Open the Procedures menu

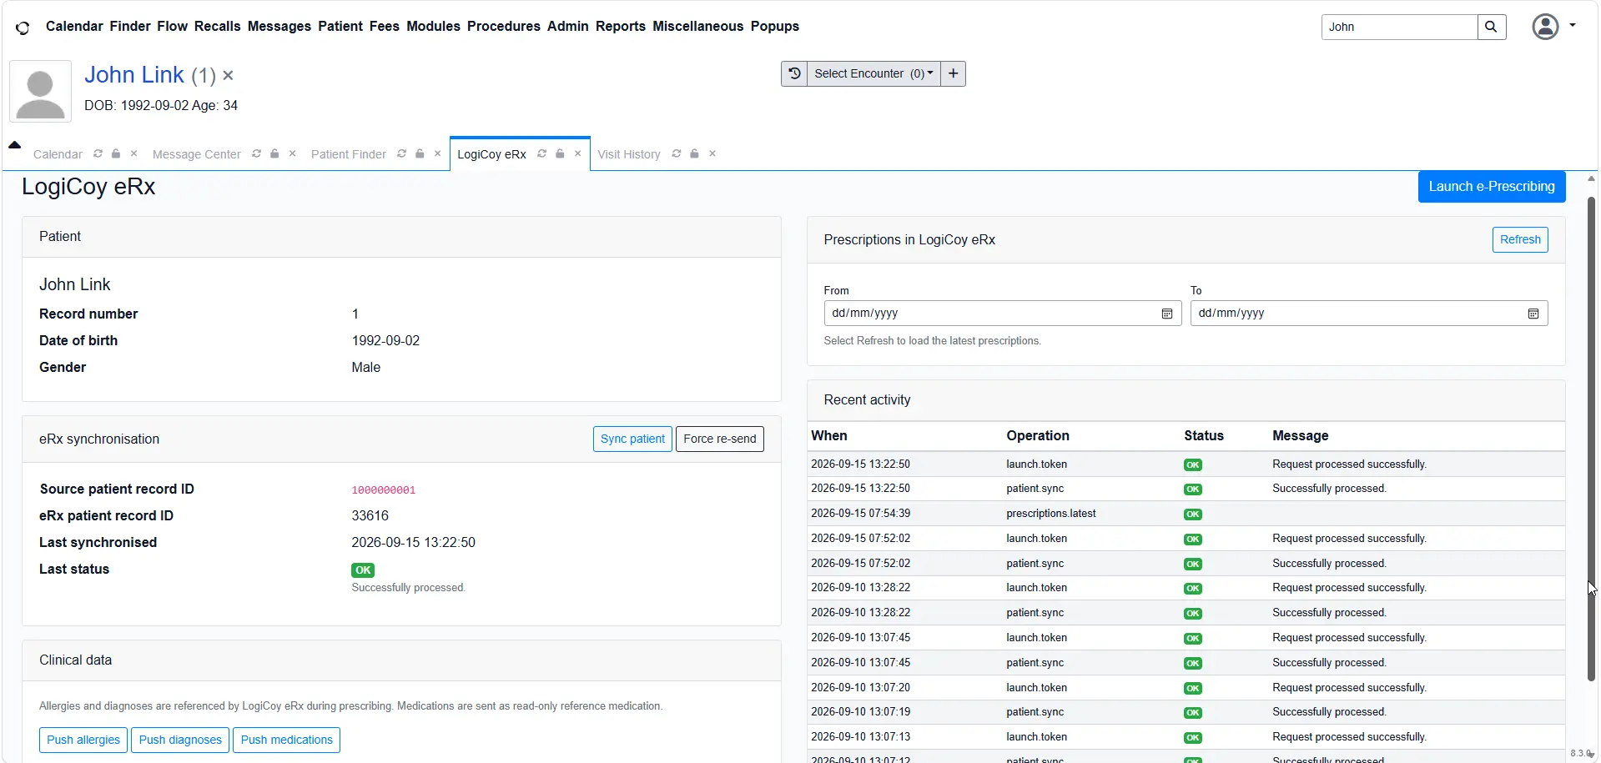[x=503, y=27]
